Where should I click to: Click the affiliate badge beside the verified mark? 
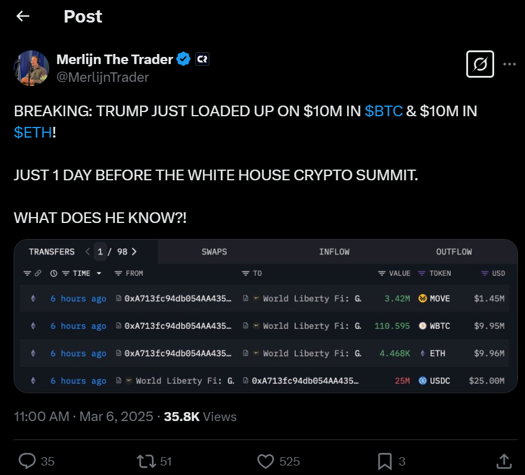(x=202, y=59)
